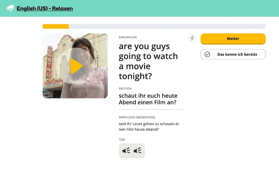Play the first speaker audio icon

126,151
